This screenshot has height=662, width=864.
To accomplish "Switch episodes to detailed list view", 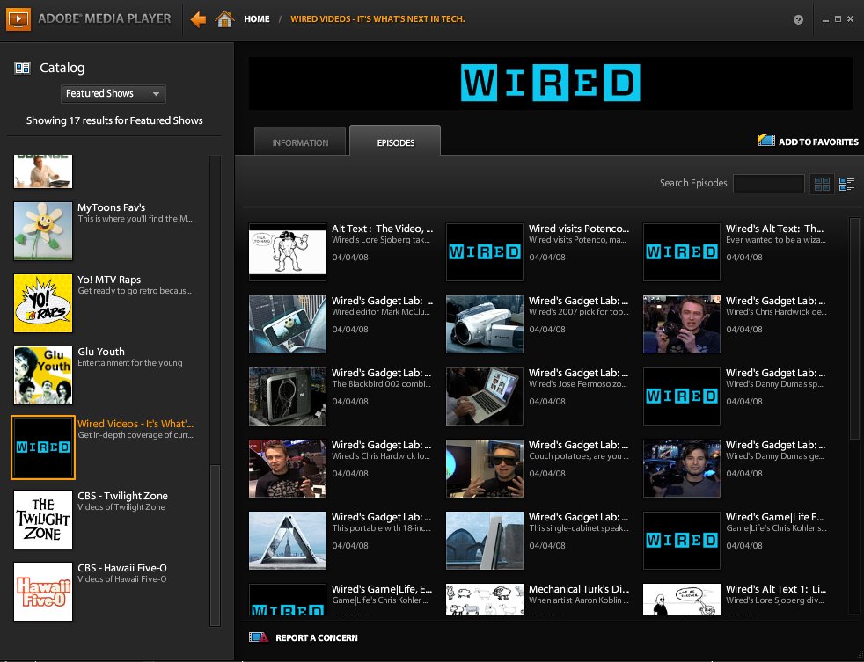I will click(847, 183).
